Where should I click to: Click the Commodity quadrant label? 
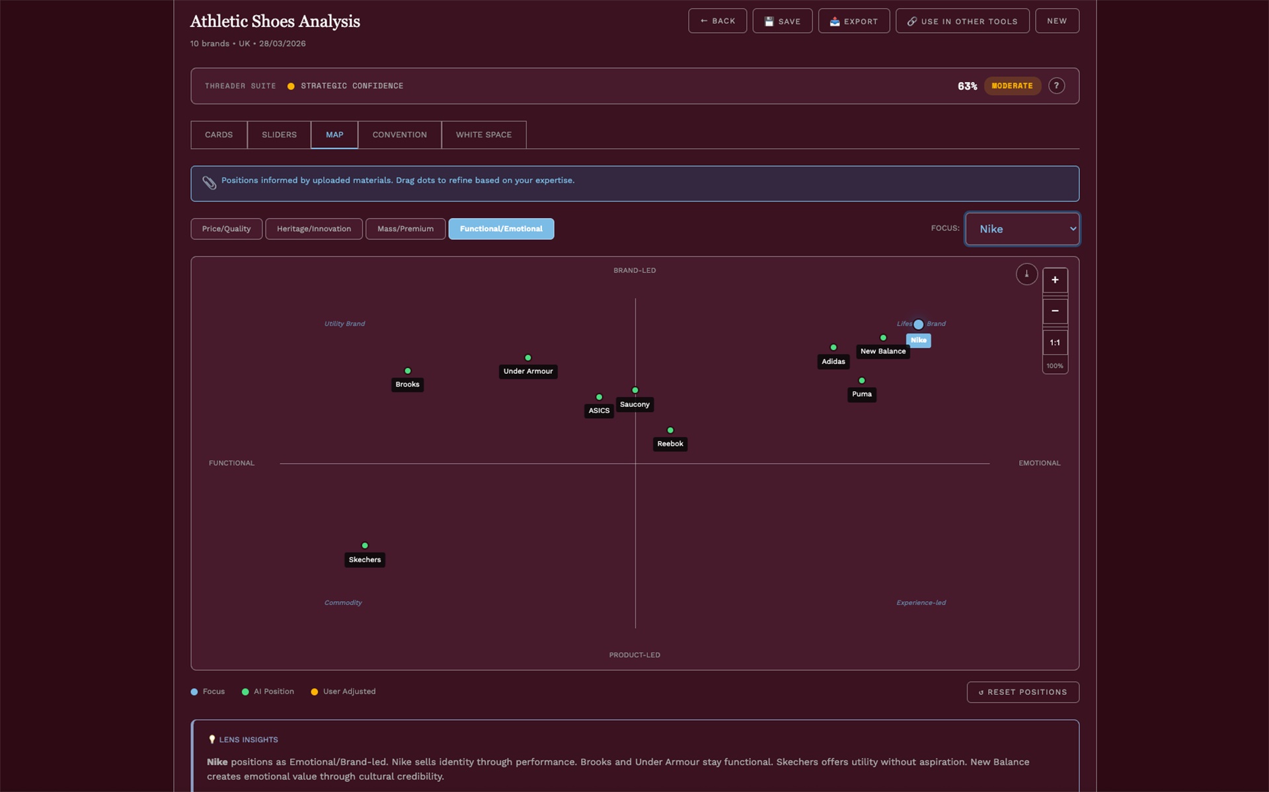point(343,602)
